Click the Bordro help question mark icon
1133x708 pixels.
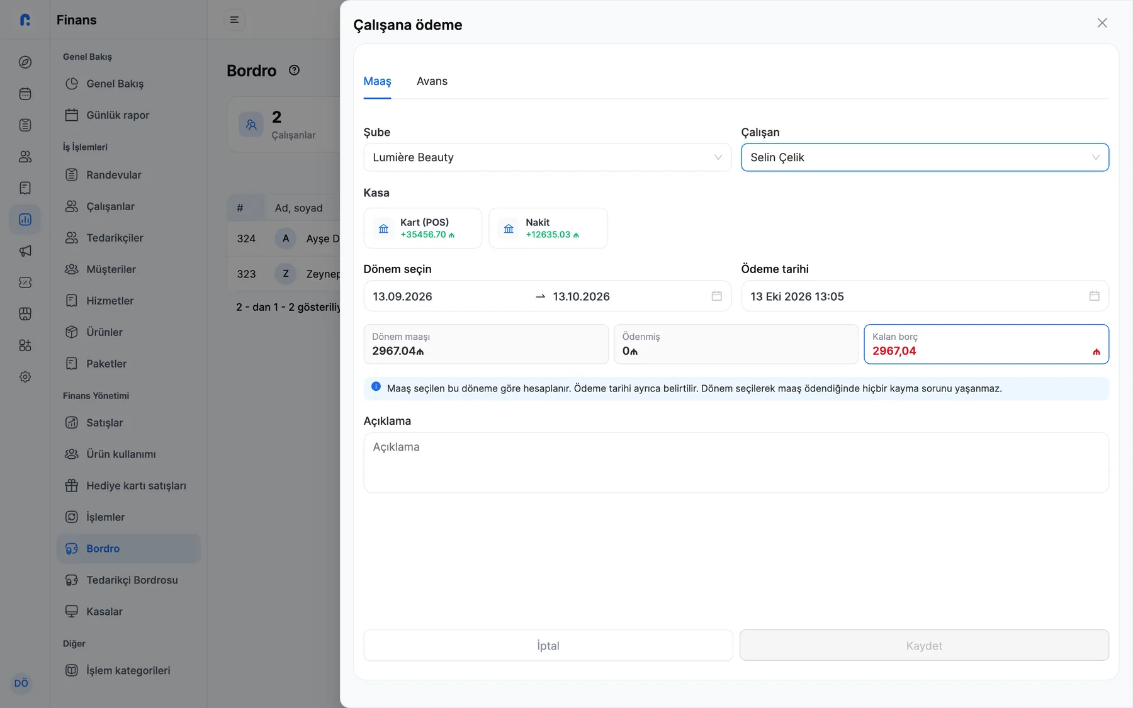[x=294, y=70]
